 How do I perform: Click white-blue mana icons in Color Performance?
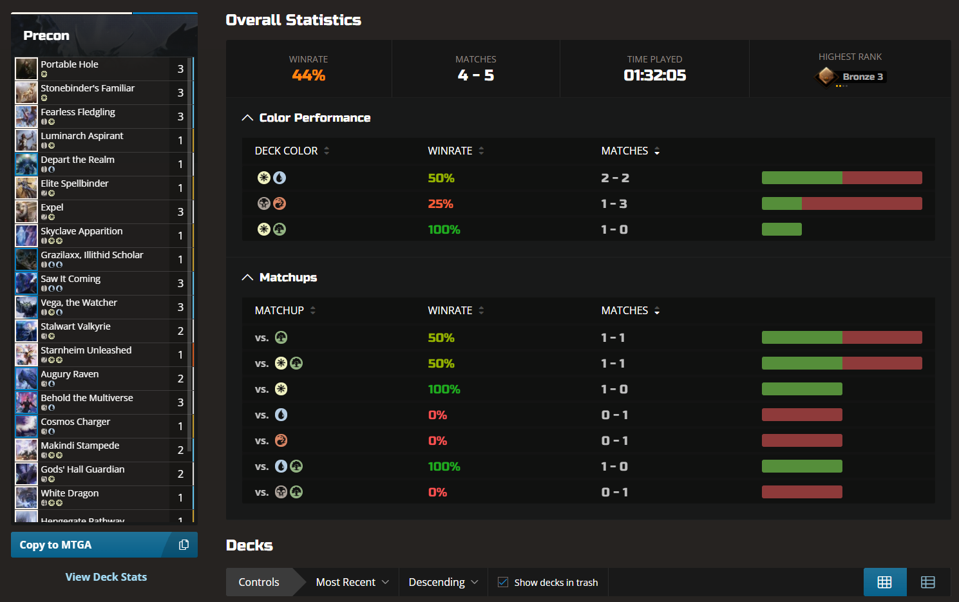(x=272, y=178)
